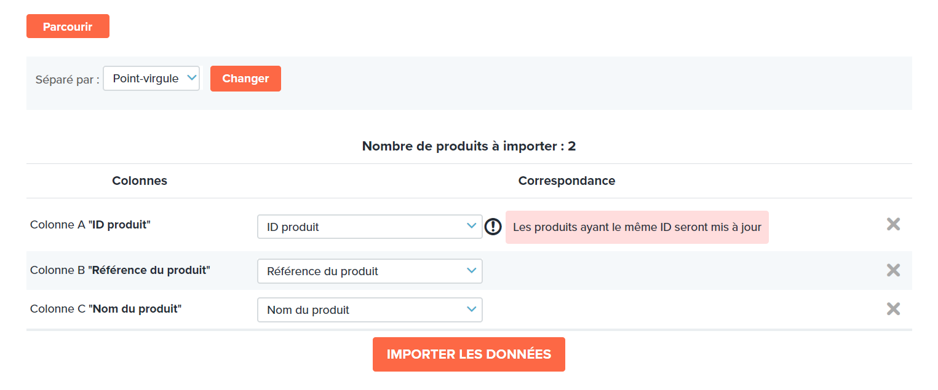938x390 pixels.
Task: Remove the Colonne A mapping with its X
Action: coord(893,224)
